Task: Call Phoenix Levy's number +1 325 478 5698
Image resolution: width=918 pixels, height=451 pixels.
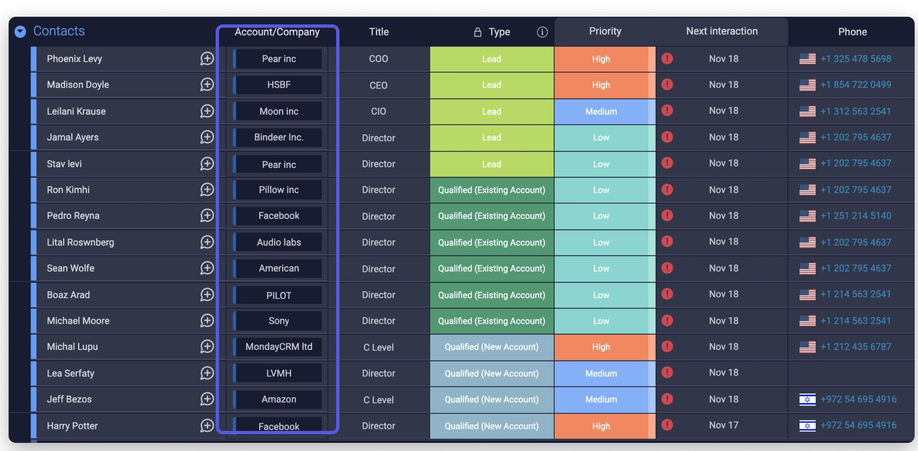Action: (x=855, y=59)
